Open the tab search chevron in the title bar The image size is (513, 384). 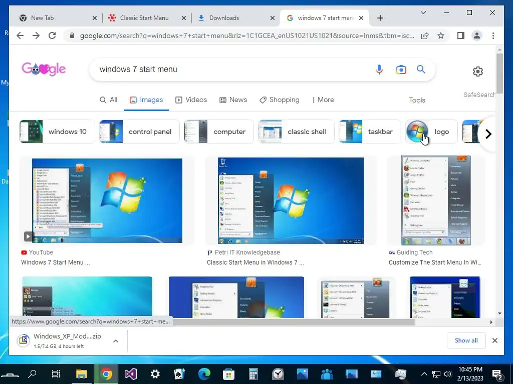423,12
